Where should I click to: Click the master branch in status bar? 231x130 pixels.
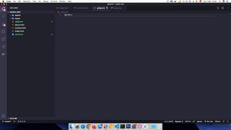tap(7, 121)
